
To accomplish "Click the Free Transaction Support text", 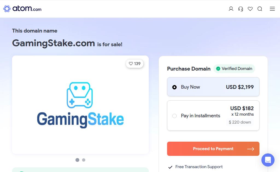I will coord(199,167).
